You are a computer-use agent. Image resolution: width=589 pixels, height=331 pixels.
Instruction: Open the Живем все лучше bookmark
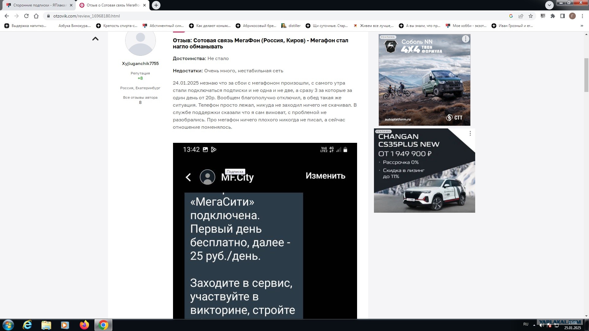pos(374,26)
